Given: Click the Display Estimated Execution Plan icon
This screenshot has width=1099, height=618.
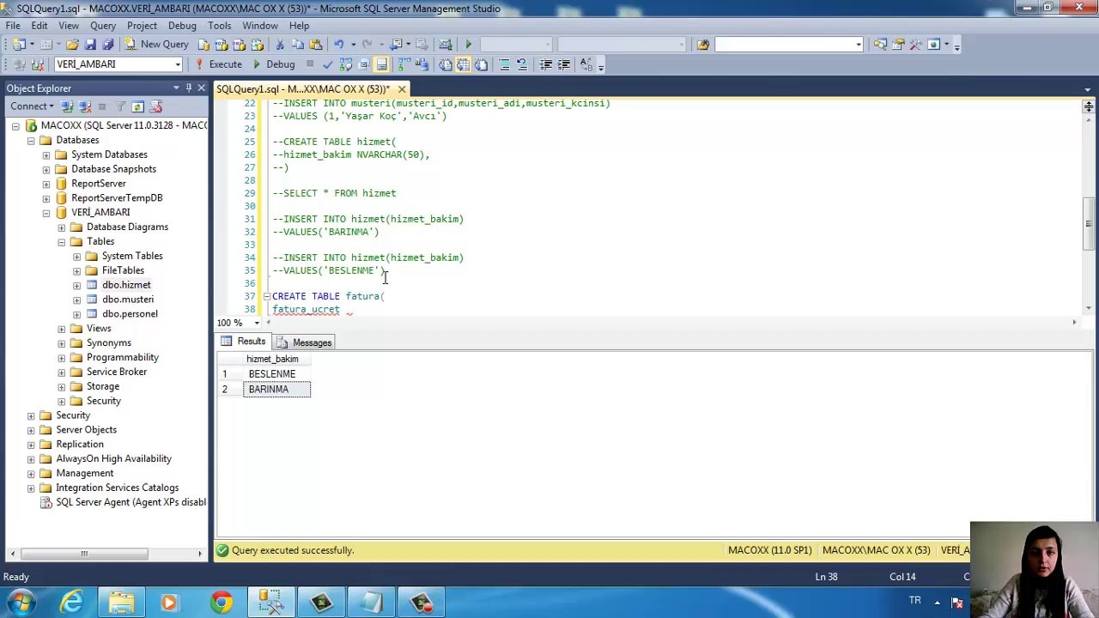Looking at the screenshot, I should (345, 64).
